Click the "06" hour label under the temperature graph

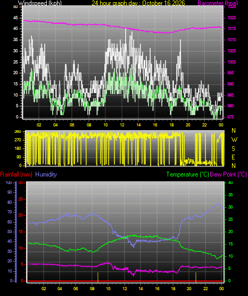click(76, 289)
